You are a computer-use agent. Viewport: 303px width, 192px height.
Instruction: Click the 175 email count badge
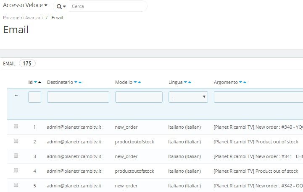27,63
